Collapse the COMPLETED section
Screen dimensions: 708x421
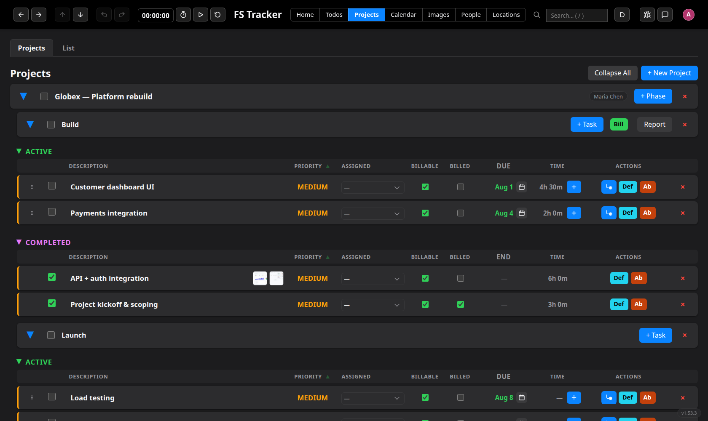pyautogui.click(x=19, y=242)
